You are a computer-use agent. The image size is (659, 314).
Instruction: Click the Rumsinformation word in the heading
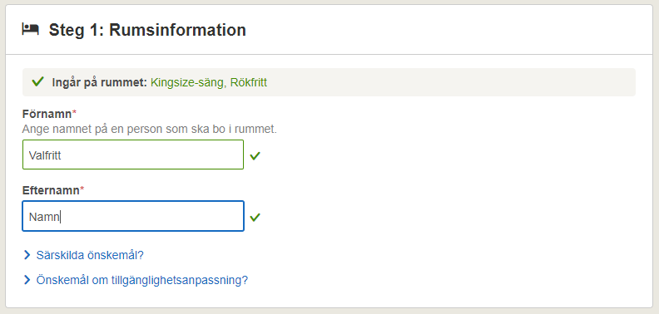point(178,30)
